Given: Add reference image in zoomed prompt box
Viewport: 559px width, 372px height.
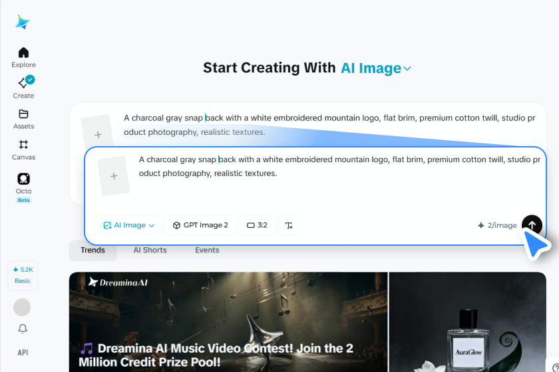Looking at the screenshot, I should point(114,176).
